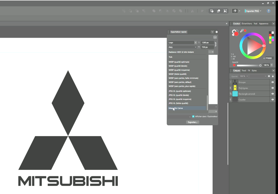Click the add preset plus icon

pyautogui.click(x=215, y=37)
